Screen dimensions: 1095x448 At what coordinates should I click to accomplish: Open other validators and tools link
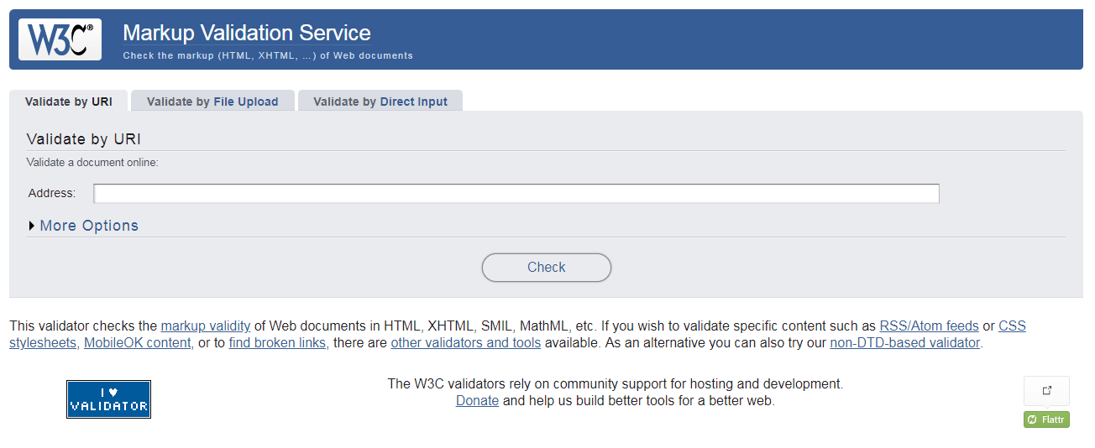coord(465,342)
